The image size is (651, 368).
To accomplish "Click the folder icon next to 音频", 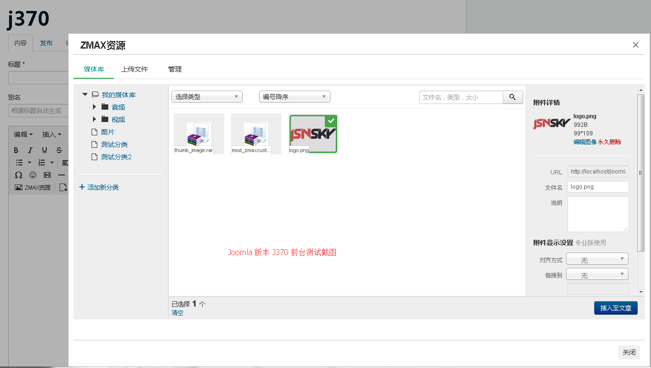I will tap(105, 107).
